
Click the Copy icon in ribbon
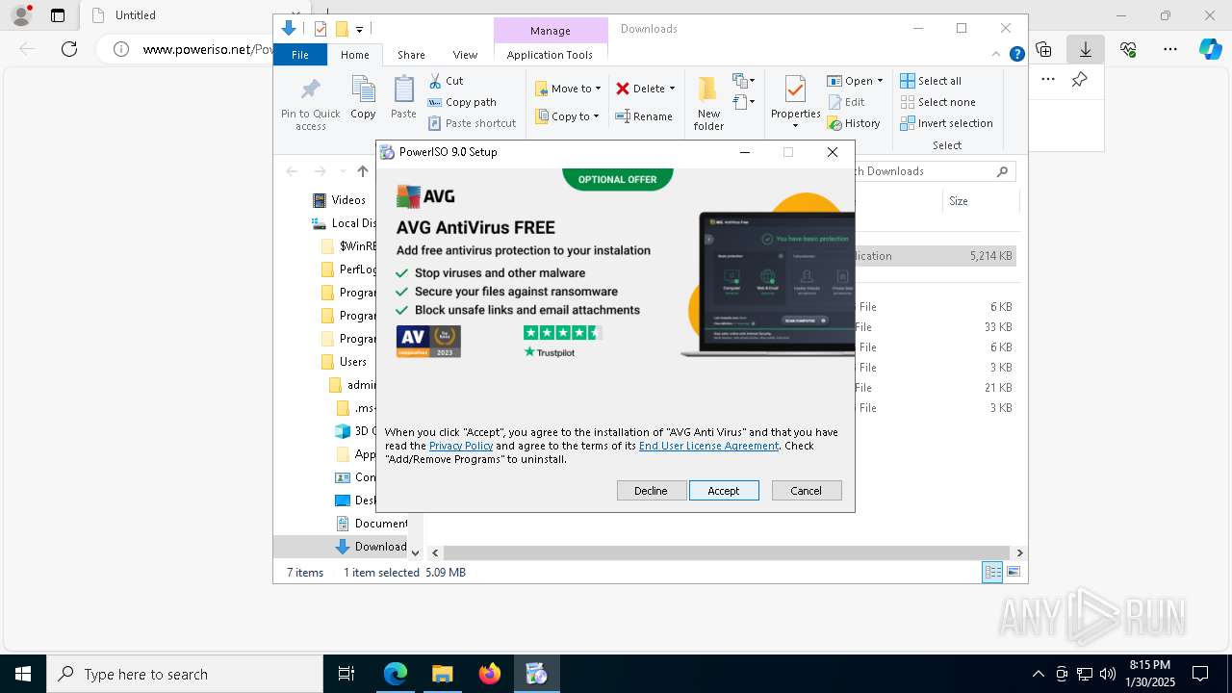pos(363,97)
